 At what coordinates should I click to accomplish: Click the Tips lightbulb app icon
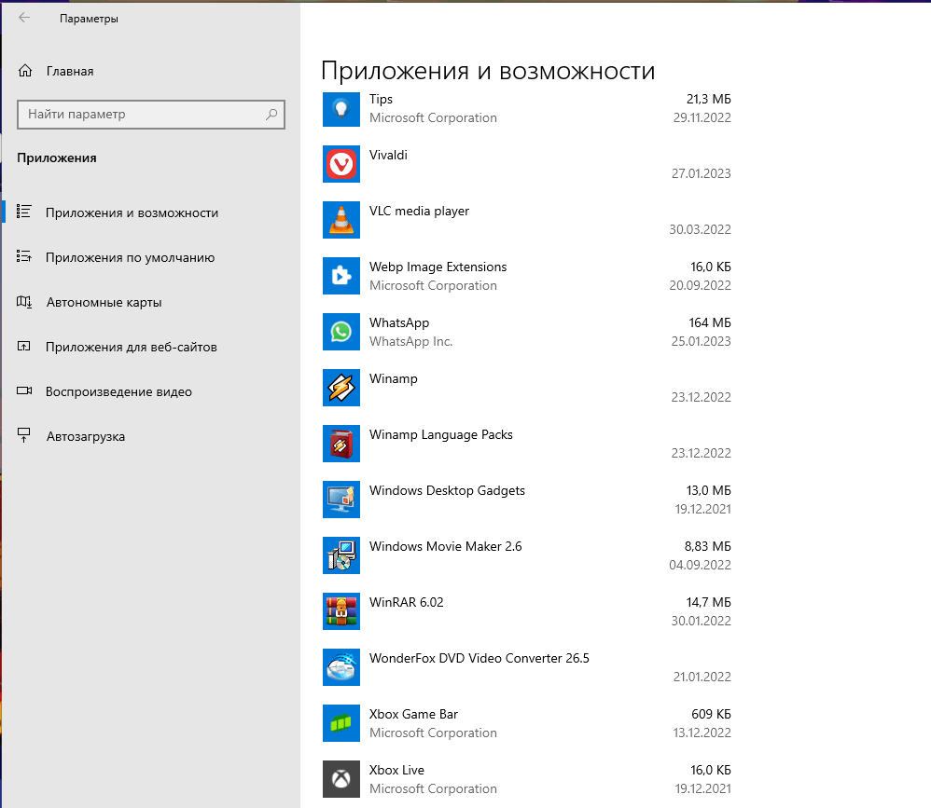coord(341,109)
